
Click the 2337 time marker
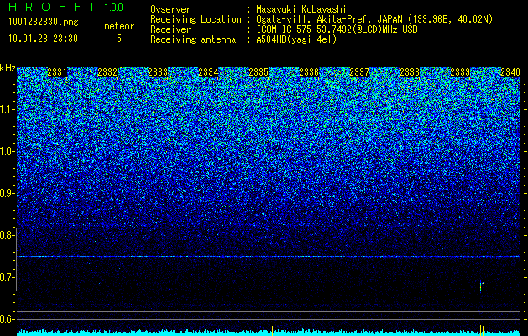click(359, 72)
